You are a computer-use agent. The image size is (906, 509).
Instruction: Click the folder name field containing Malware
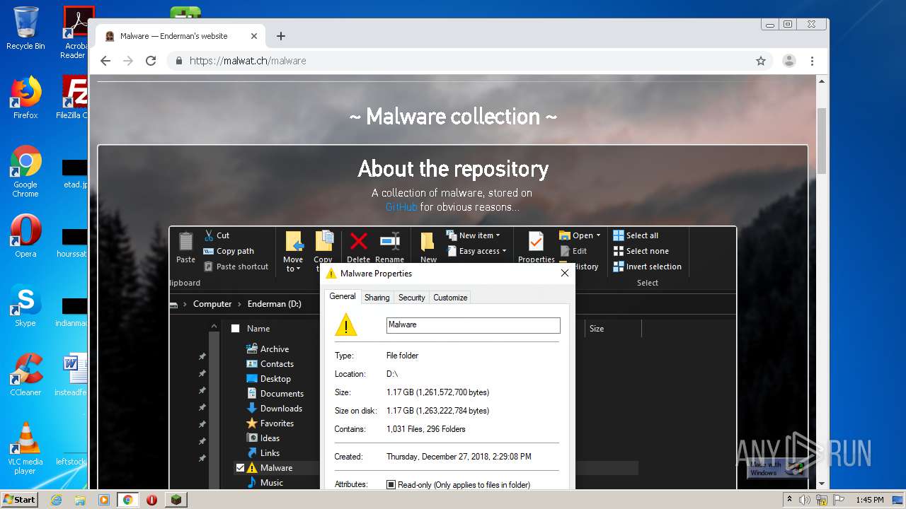point(473,325)
